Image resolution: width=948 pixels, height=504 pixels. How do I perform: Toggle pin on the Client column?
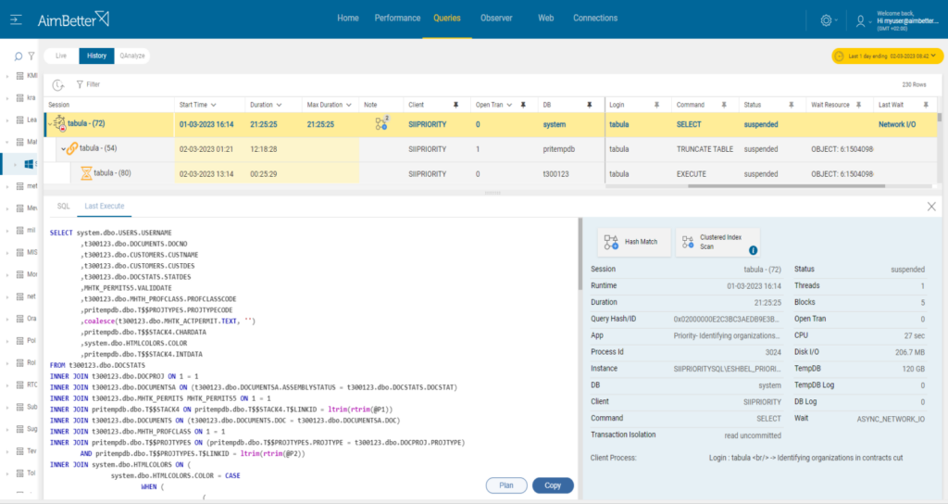(455, 106)
